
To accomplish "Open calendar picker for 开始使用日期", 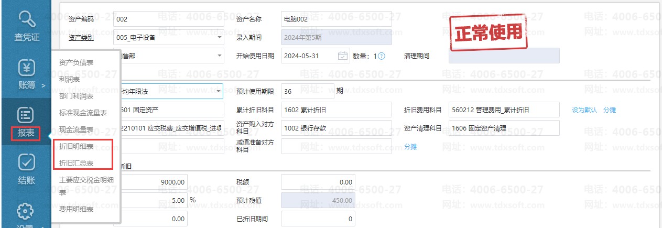I will 342,56.
